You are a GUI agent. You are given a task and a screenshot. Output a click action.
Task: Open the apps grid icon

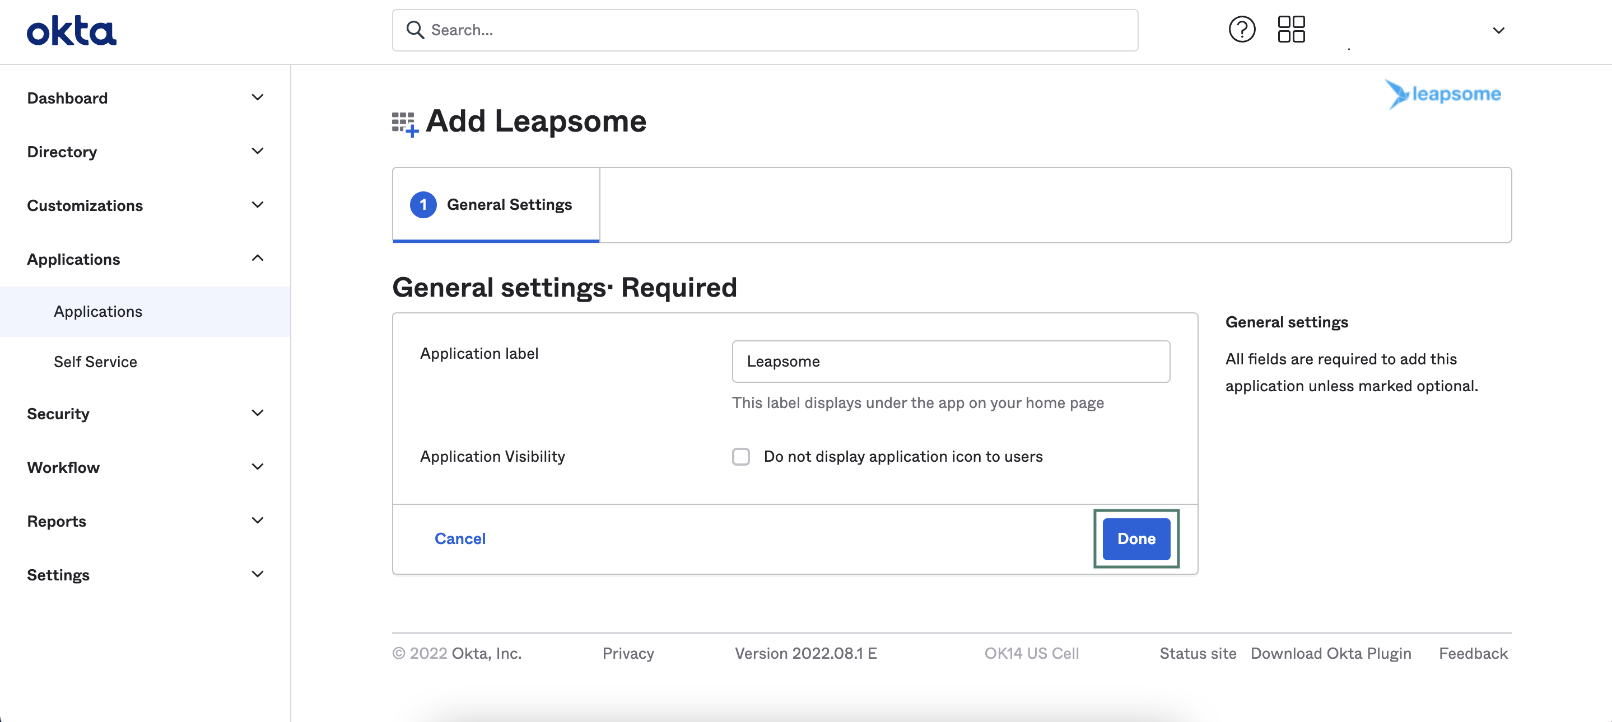click(x=1291, y=29)
